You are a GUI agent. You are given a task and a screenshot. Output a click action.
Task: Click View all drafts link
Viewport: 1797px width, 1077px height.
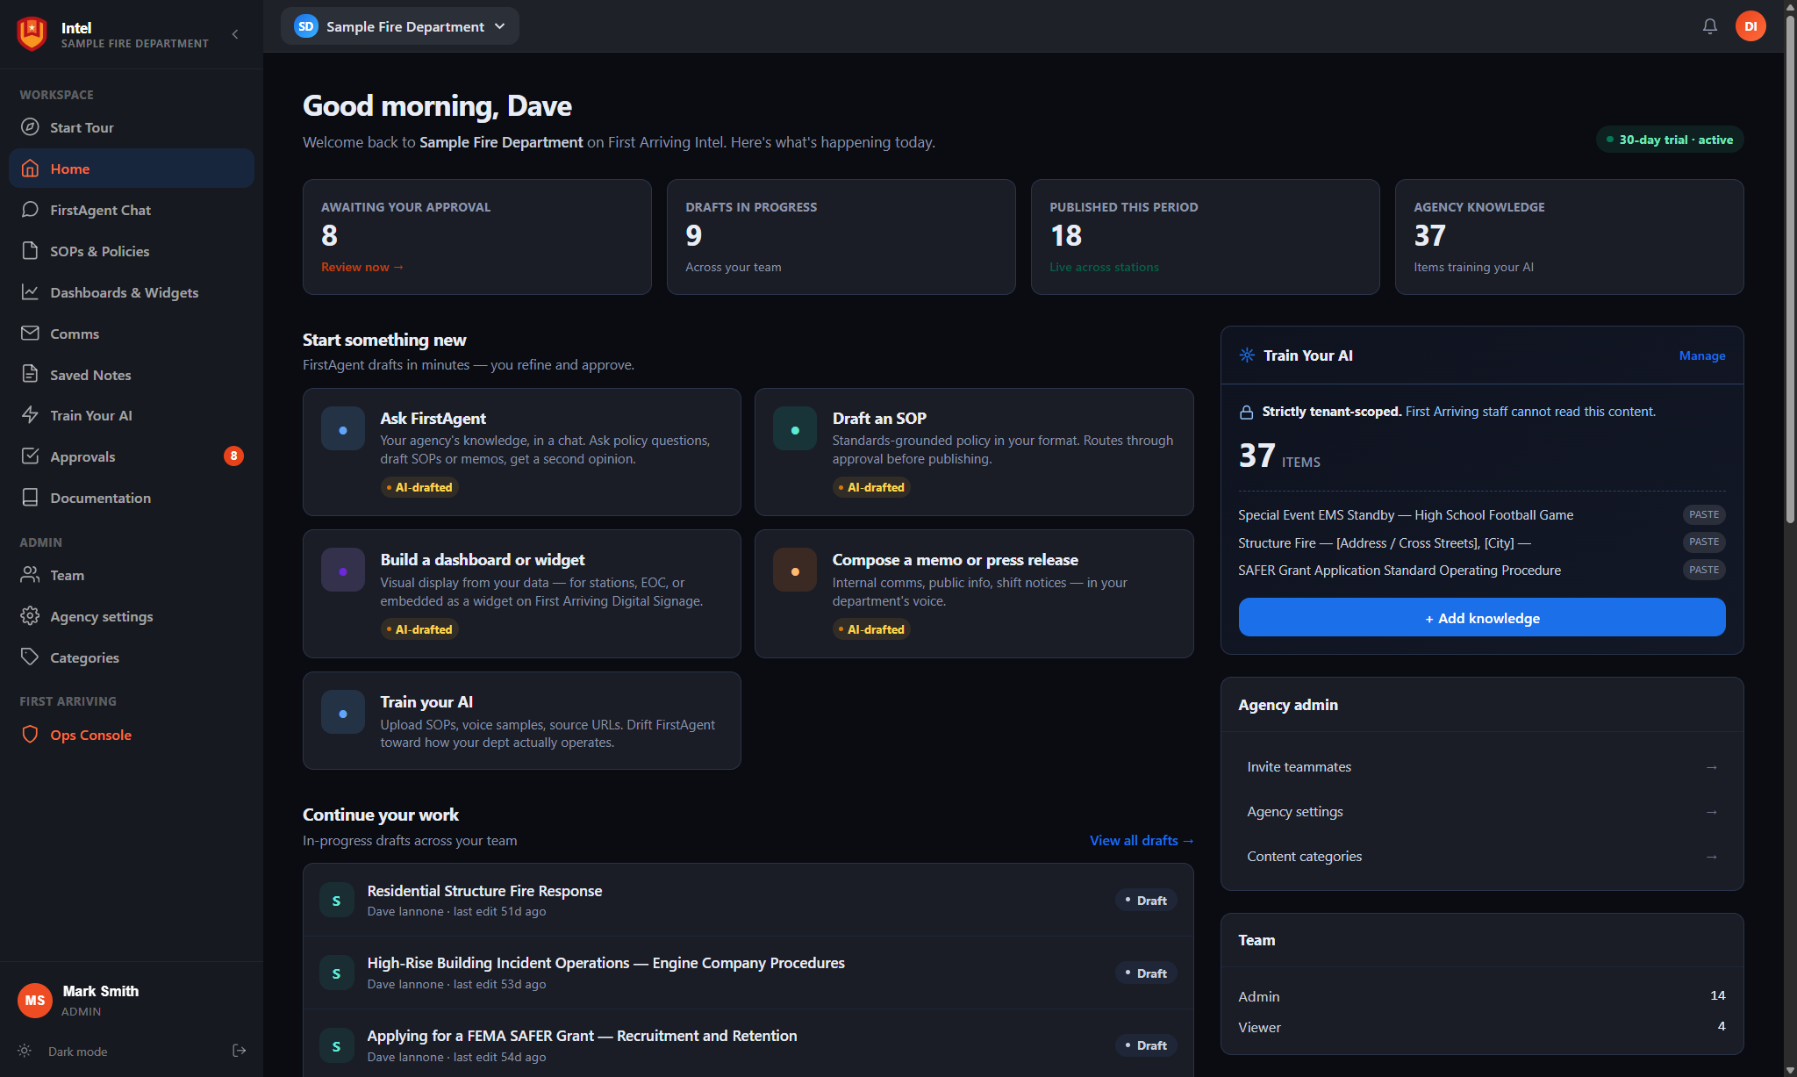coord(1142,841)
